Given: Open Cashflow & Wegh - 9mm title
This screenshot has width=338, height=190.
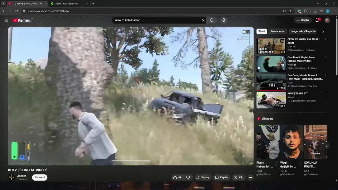Looking at the screenshot, I should [301, 59].
